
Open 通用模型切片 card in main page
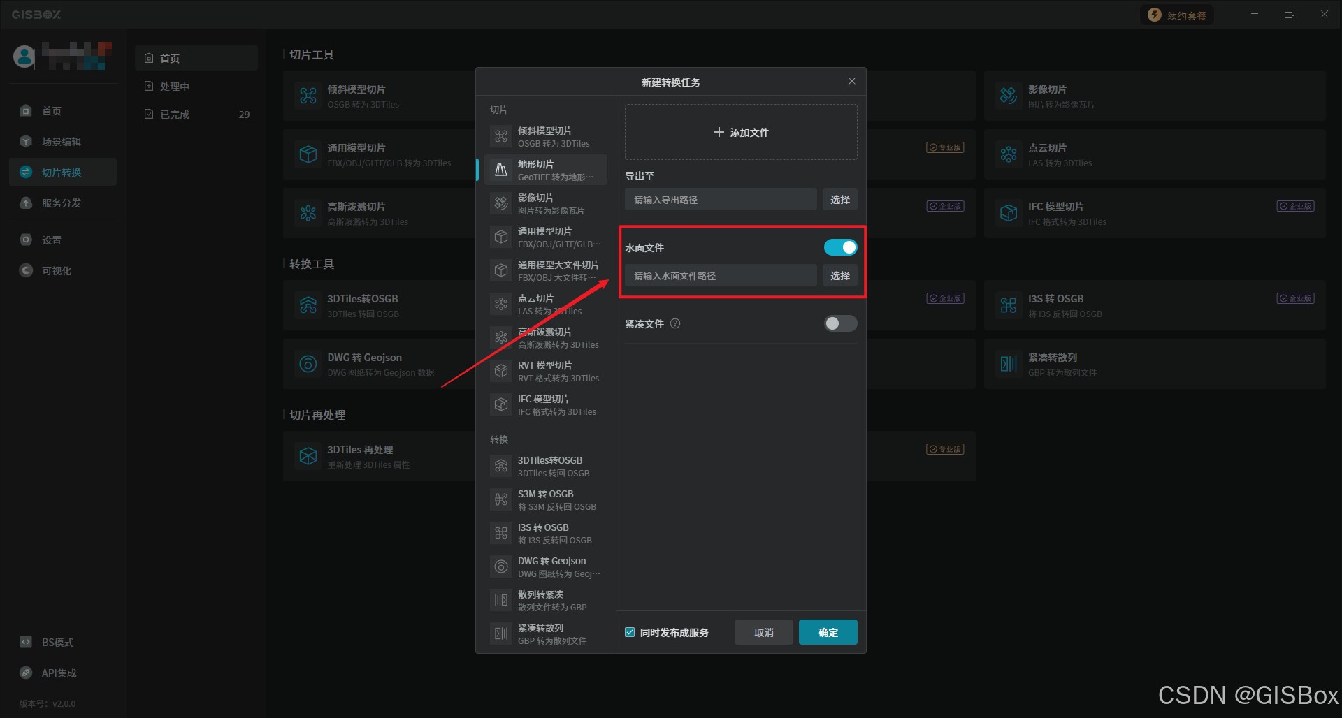pos(379,154)
